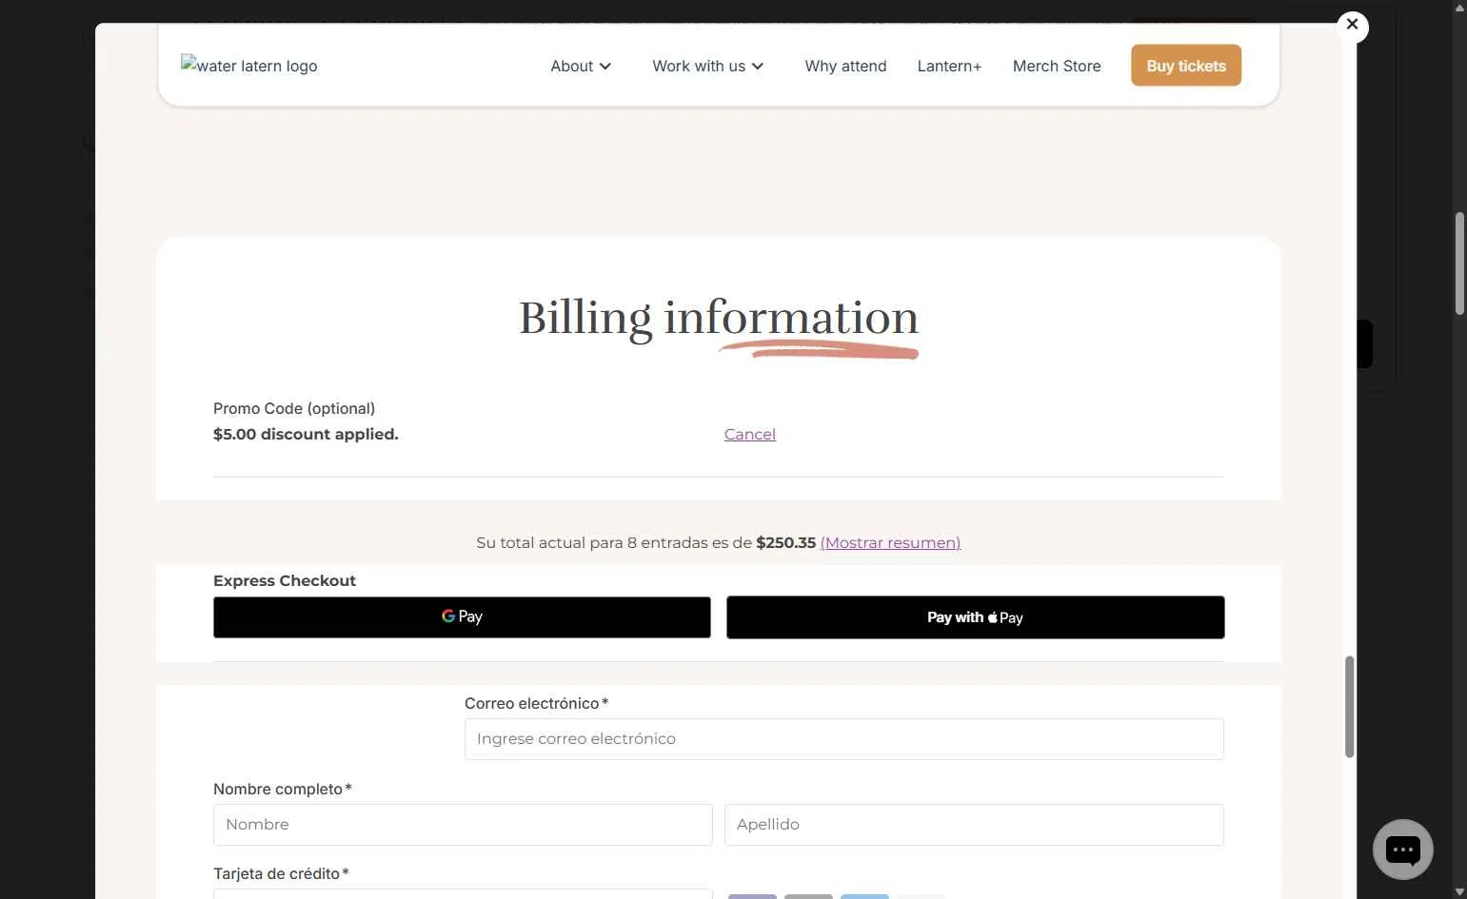Open the Why attend page

coord(845,66)
